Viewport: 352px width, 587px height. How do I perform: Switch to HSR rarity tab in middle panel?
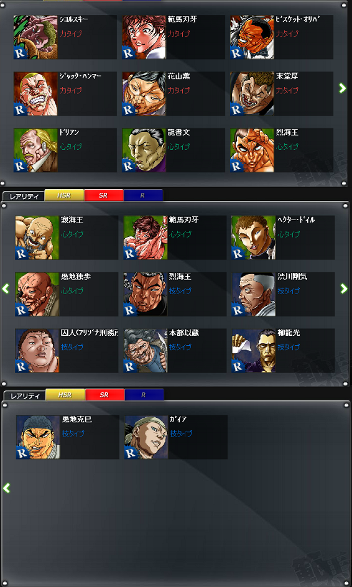pyautogui.click(x=64, y=195)
